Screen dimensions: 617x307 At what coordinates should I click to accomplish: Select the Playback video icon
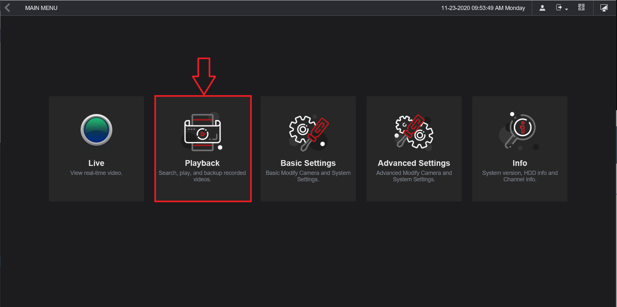tap(202, 133)
